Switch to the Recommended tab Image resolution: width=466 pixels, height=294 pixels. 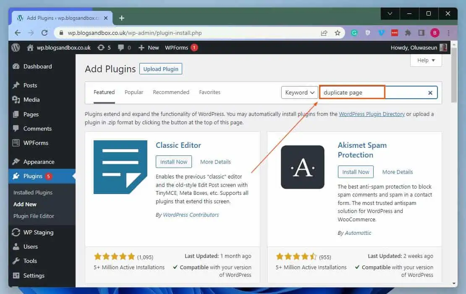(171, 92)
